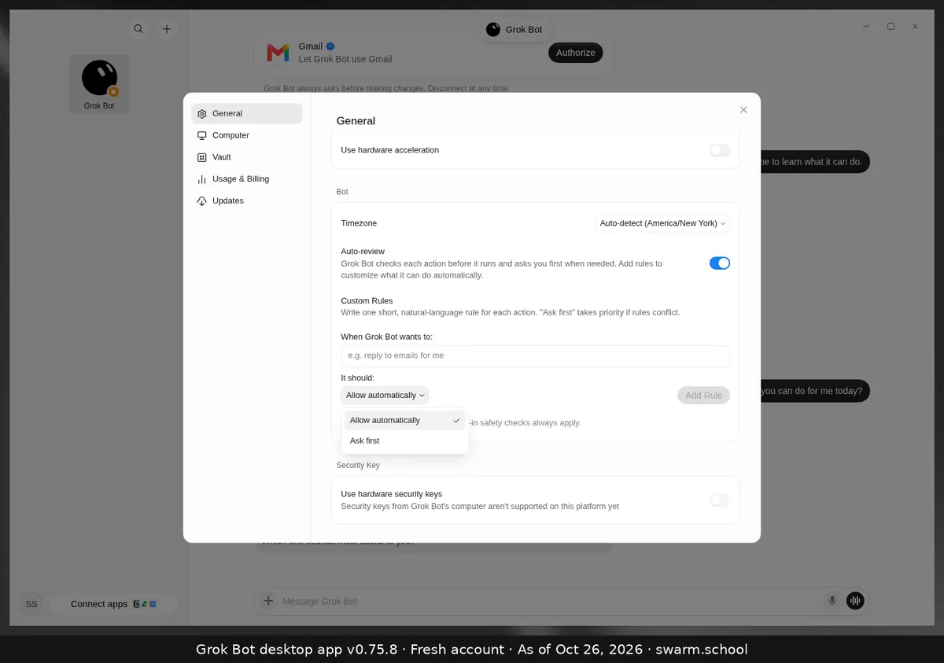
Task: Maximize the Grok Bot app window
Action: (x=891, y=27)
